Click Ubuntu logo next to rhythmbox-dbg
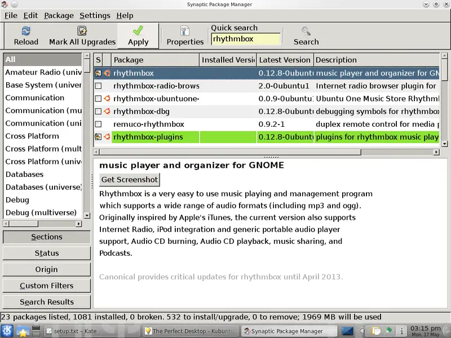The image size is (451, 338). [x=107, y=111]
